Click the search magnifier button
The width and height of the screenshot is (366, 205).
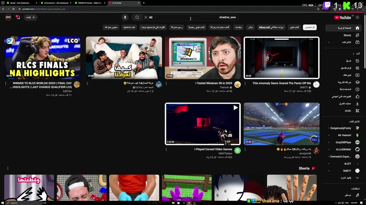(x=137, y=17)
